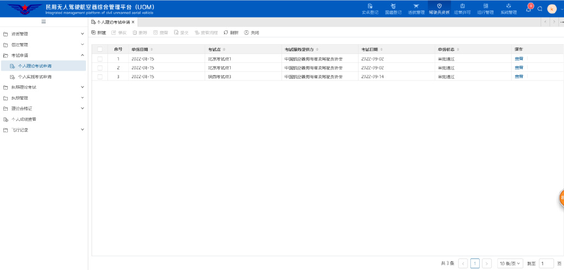Select 个人理论考试申请 in the sidebar
The height and width of the screenshot is (270, 564).
tap(43, 66)
